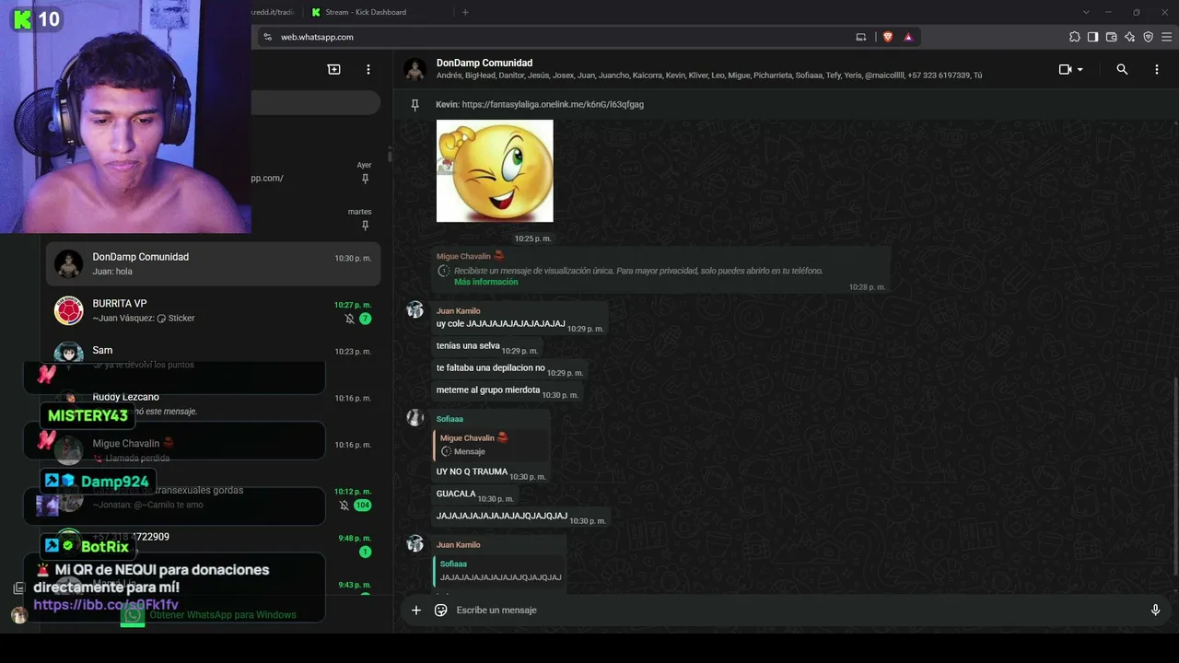Open Kevin's pinned fantasylaliga link
Viewport: 1179px width, 663px height.
(x=553, y=105)
